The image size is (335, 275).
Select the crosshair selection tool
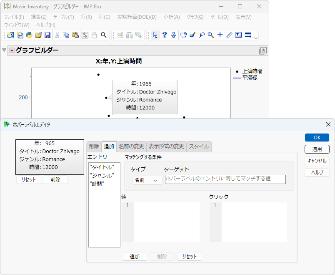(173, 35)
